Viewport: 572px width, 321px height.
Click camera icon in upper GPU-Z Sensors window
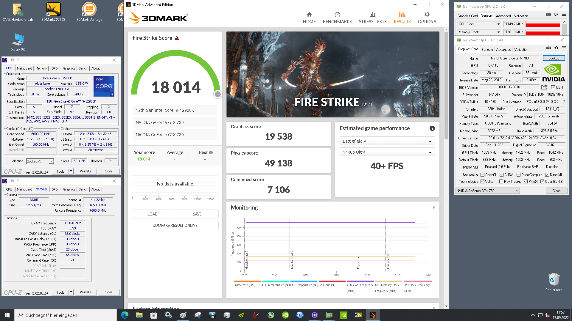(x=548, y=15)
